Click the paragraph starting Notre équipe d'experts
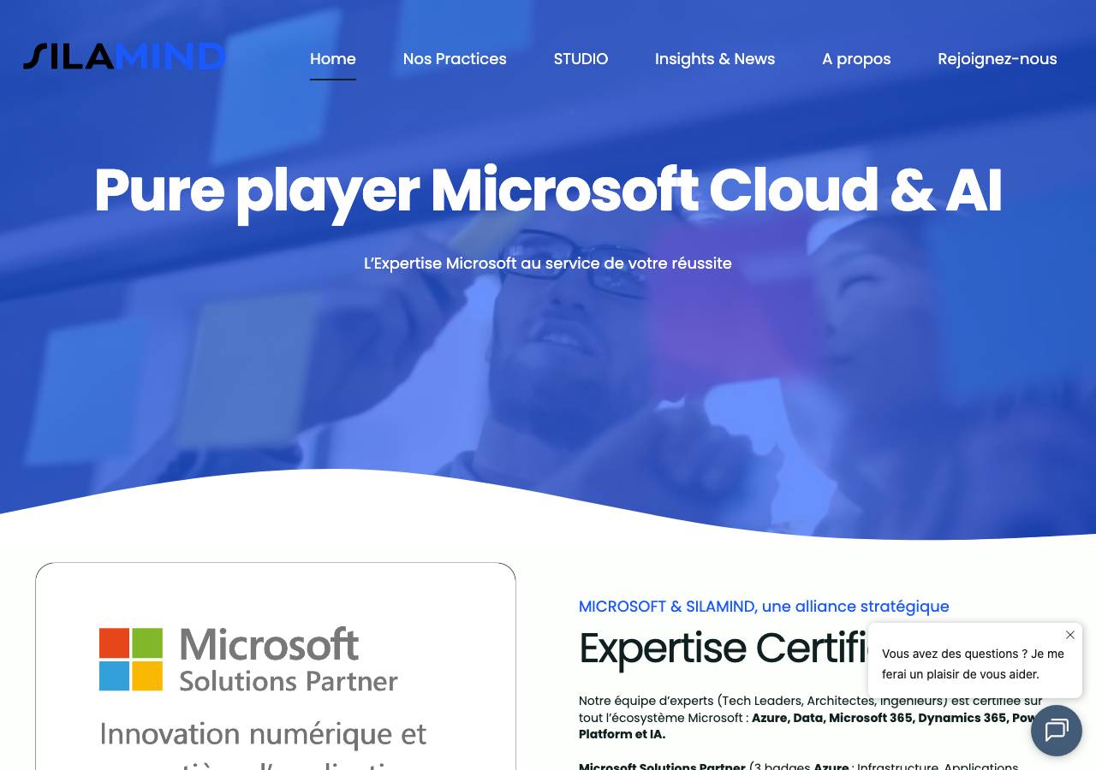This screenshot has height=770, width=1096. click(x=810, y=717)
